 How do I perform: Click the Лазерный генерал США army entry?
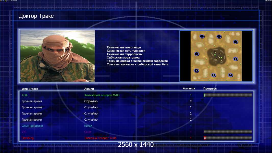click(100, 138)
